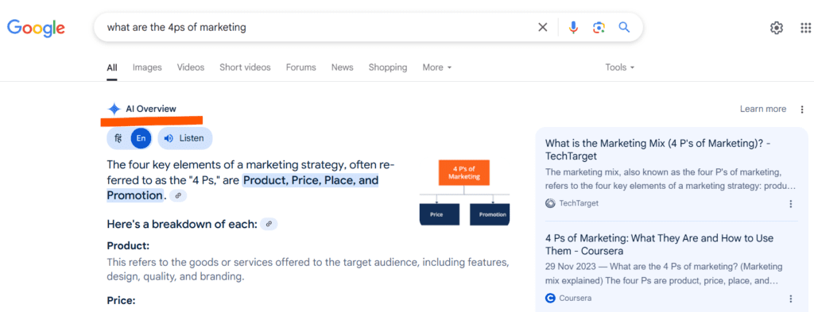
Task: Open AI Overview three-dot options menu
Action: [x=802, y=110]
